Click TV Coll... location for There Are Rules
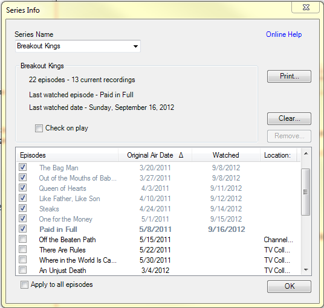This screenshot has height=308, width=324. pyautogui.click(x=277, y=250)
